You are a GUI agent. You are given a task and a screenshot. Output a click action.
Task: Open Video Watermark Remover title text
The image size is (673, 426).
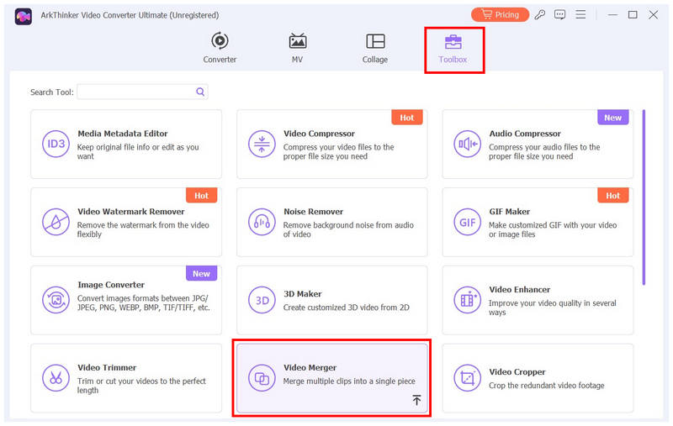click(x=131, y=212)
